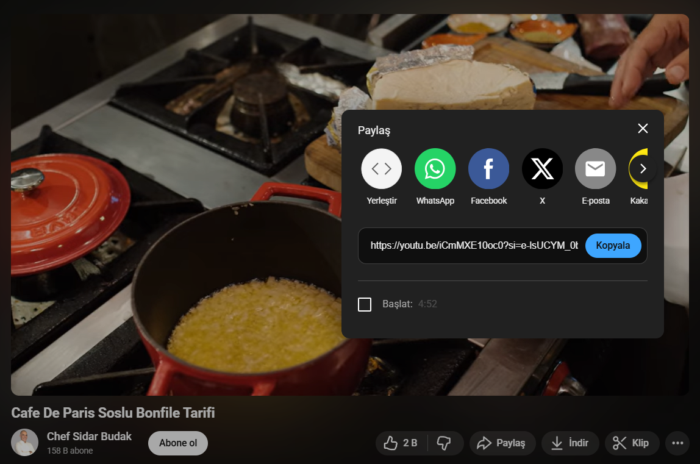Open Chef Sidar Budak's profile picture
Image resolution: width=700 pixels, height=464 pixels.
pos(24,443)
